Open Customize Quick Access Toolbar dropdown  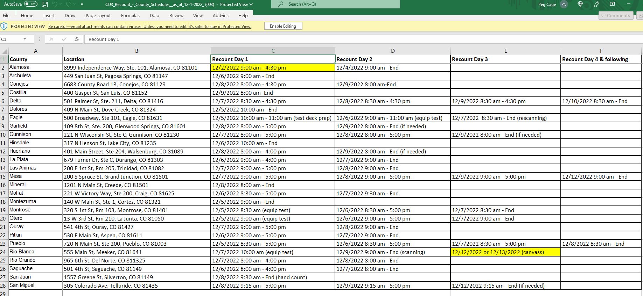coord(82,5)
